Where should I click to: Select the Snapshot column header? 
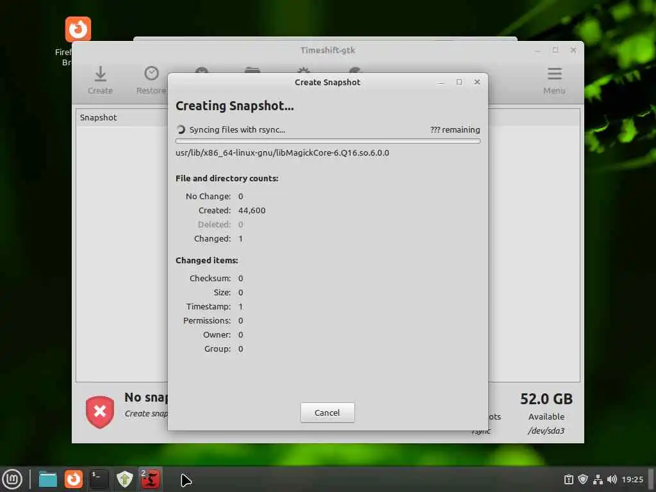click(x=98, y=118)
